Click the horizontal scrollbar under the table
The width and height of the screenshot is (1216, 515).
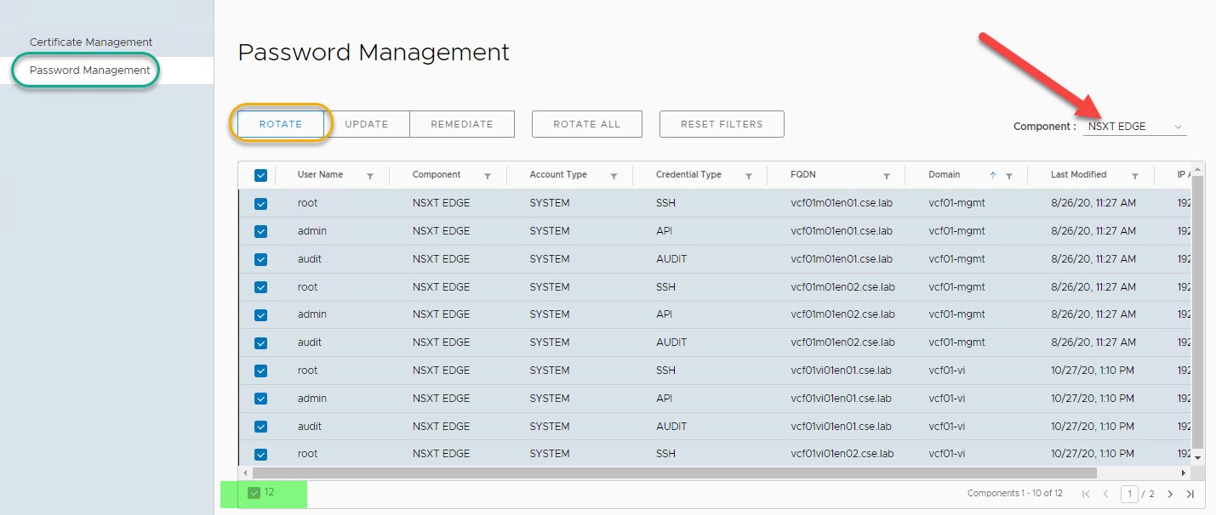pos(674,473)
